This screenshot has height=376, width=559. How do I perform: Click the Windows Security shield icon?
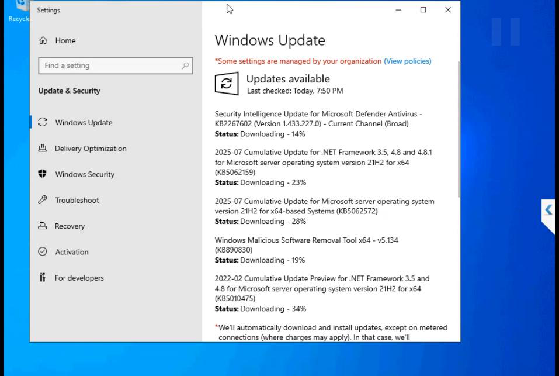(43, 174)
